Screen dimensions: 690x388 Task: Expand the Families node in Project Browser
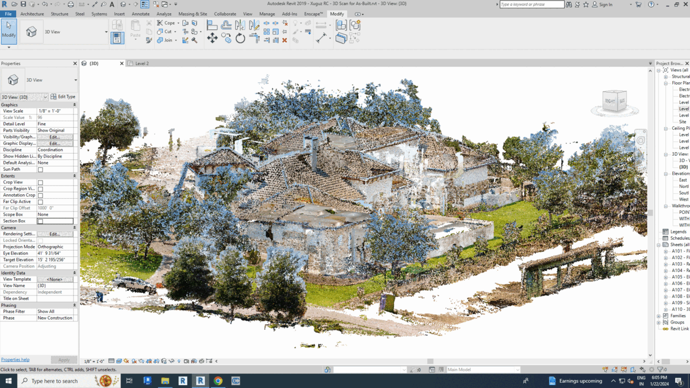click(659, 316)
